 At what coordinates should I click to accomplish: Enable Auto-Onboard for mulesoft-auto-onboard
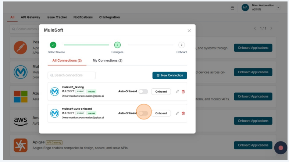[143, 113]
